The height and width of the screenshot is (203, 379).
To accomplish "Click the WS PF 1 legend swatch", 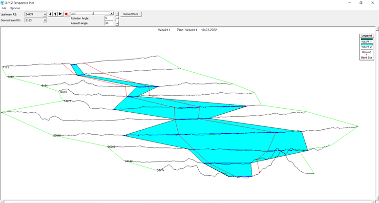I will point(366,39).
